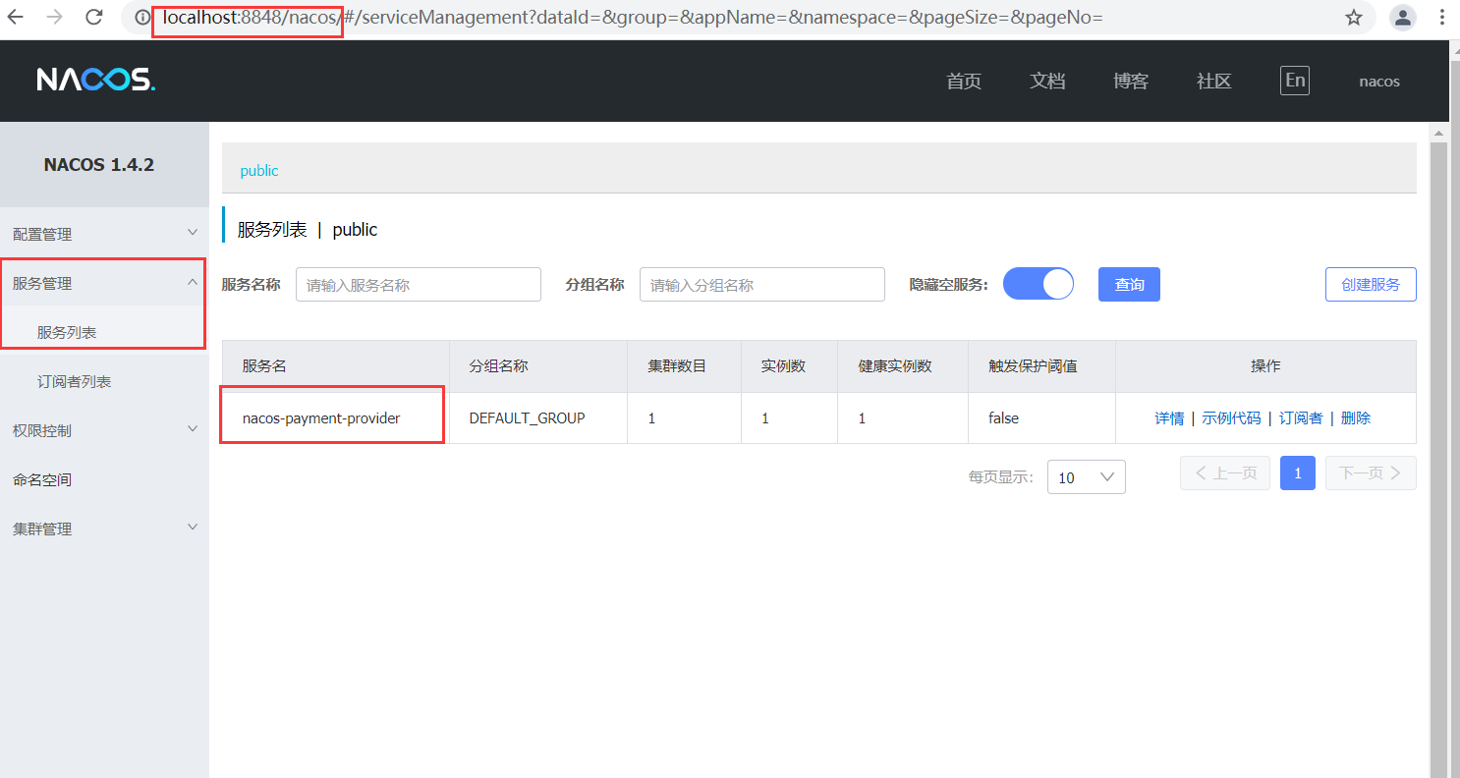Open 订阅者 for nacos-payment-provider
This screenshot has height=778, width=1460.
pos(1301,417)
